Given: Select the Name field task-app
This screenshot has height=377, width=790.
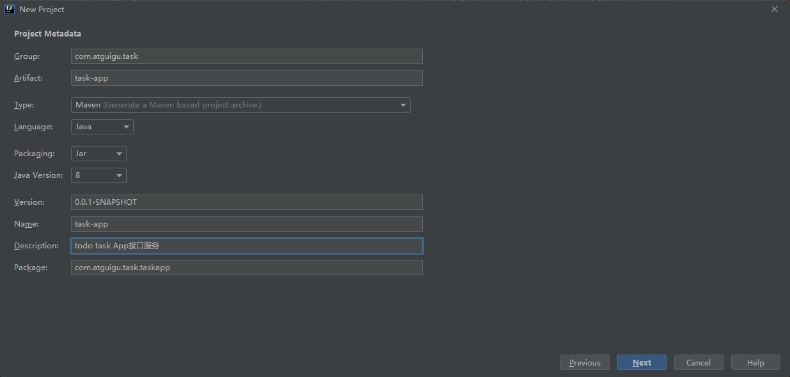Looking at the screenshot, I should click(247, 224).
